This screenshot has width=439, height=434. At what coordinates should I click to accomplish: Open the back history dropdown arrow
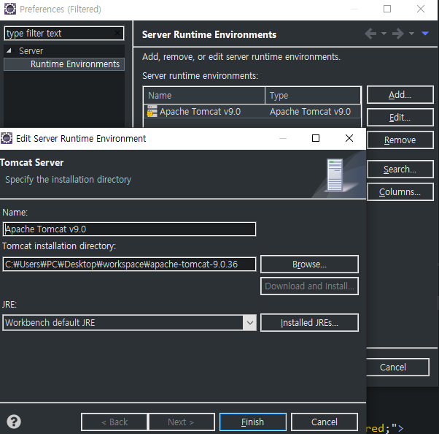pyautogui.click(x=384, y=34)
